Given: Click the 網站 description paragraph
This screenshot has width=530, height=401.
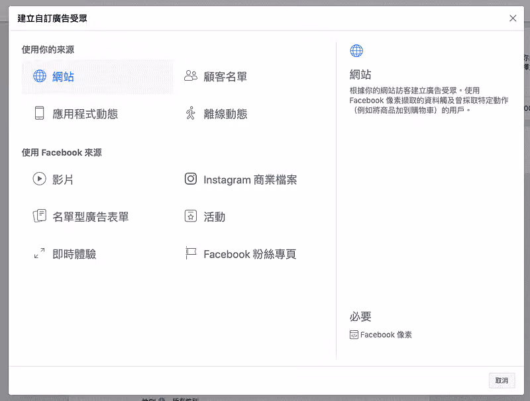Looking at the screenshot, I should (429, 101).
